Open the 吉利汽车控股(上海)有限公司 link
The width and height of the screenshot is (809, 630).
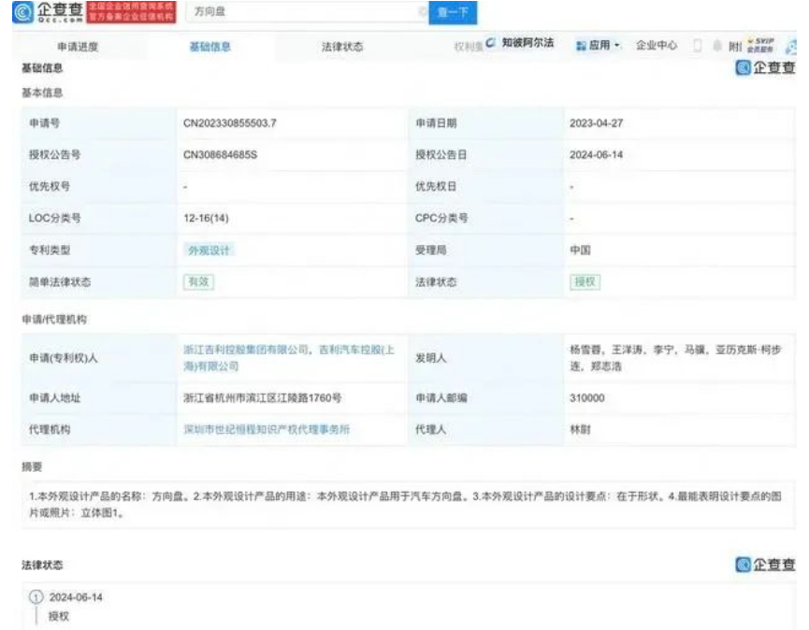(289, 358)
